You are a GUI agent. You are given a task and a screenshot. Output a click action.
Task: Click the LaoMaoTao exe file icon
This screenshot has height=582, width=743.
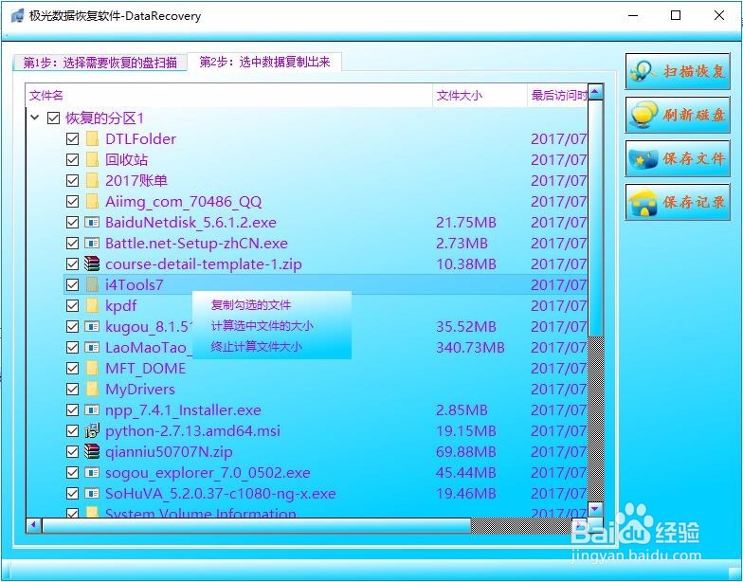[x=92, y=347]
